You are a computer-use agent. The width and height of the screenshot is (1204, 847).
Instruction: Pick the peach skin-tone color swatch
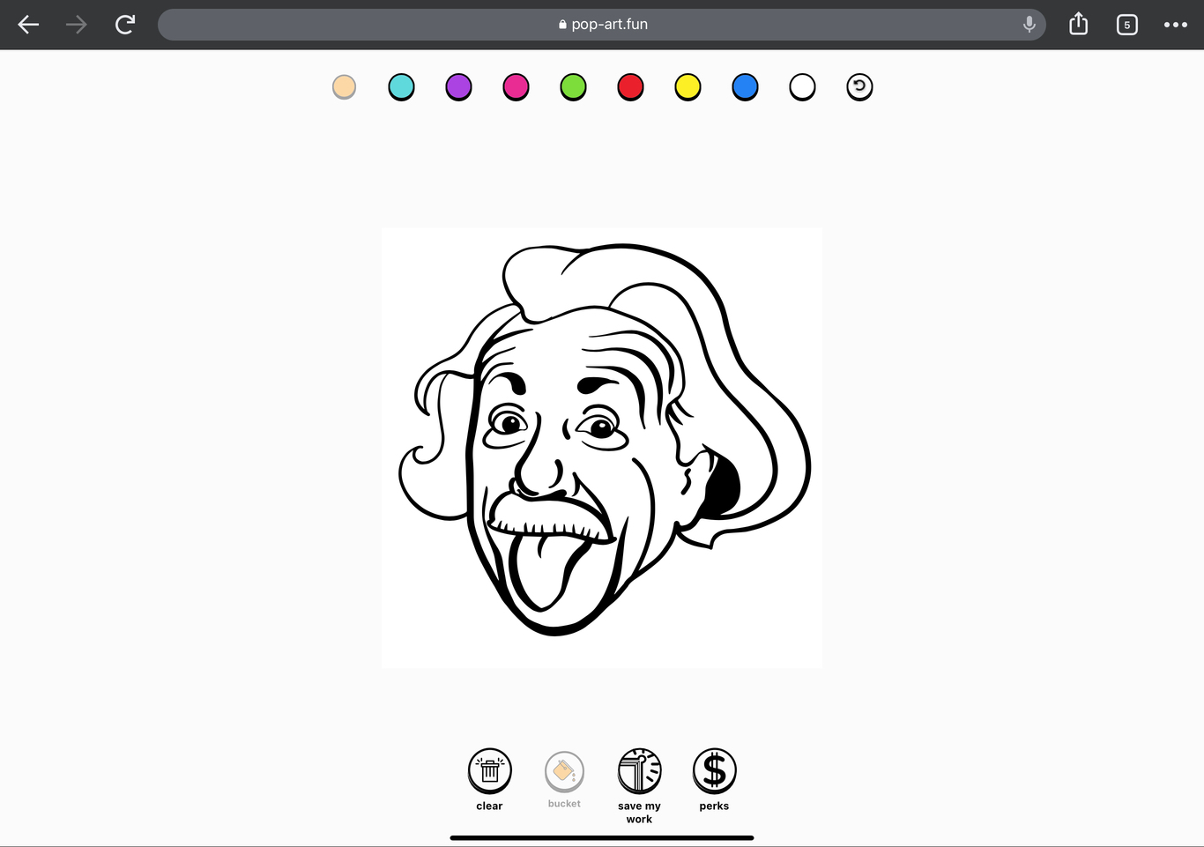point(344,86)
